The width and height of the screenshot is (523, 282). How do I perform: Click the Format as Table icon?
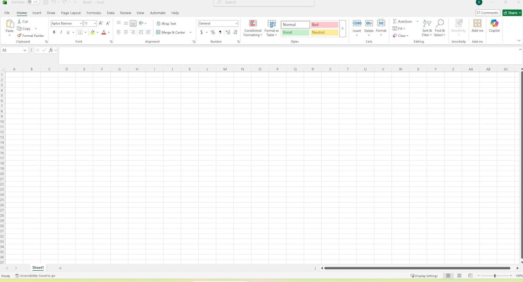[x=271, y=24]
